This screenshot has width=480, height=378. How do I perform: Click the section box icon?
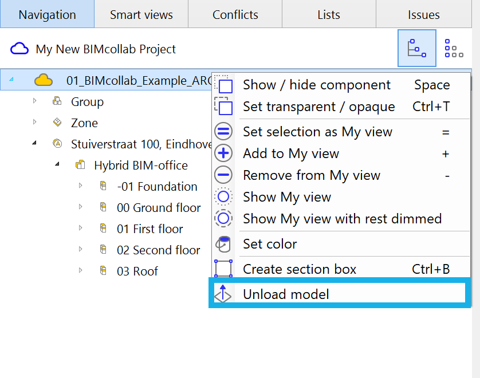[x=223, y=269]
